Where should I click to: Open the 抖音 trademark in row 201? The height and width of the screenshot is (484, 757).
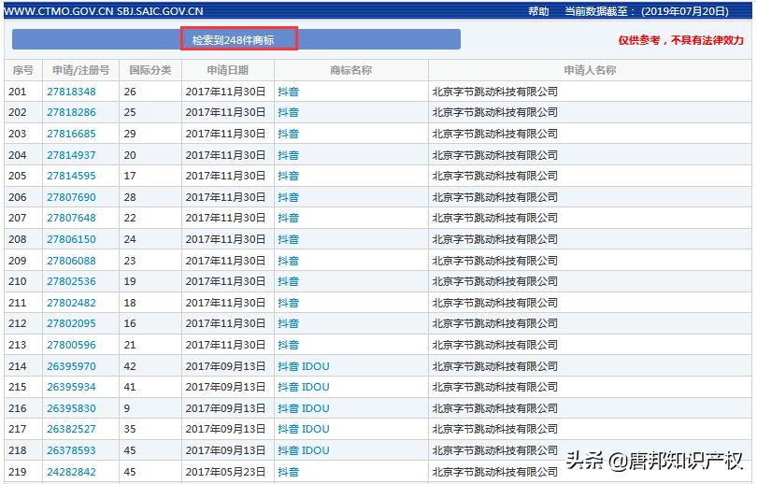[x=288, y=92]
